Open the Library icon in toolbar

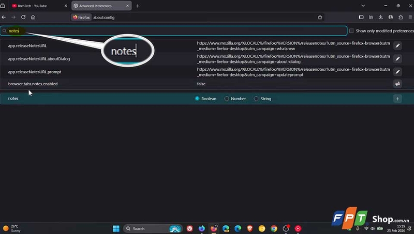pos(371,17)
